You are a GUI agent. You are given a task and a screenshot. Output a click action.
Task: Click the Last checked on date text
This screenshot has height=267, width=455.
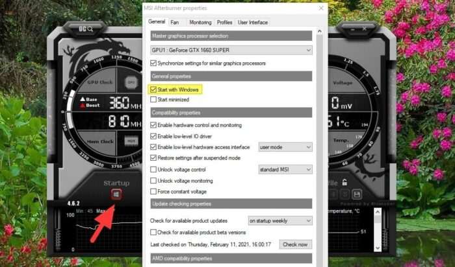click(x=211, y=245)
